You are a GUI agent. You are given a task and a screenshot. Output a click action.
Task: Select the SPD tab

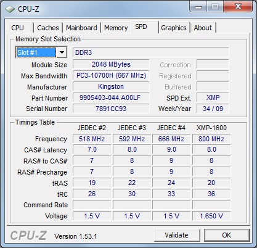pos(145,27)
